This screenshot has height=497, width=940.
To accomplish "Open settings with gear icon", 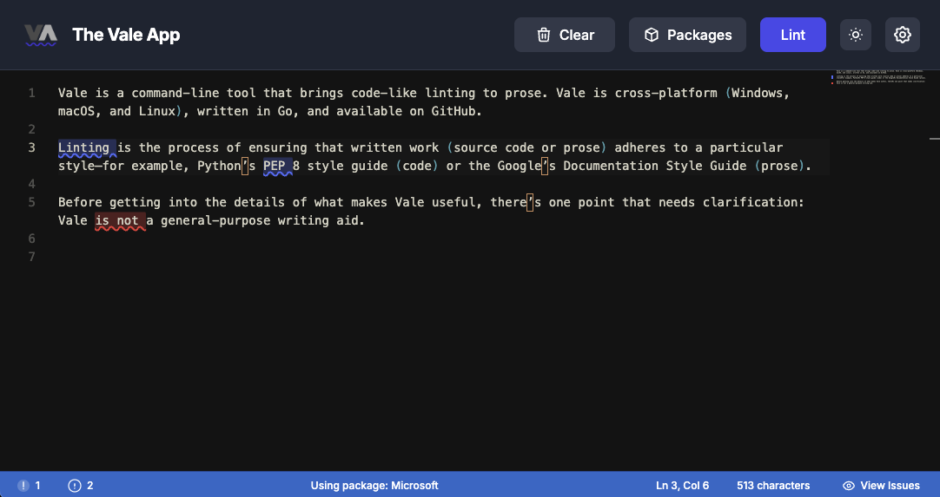I will [x=903, y=35].
